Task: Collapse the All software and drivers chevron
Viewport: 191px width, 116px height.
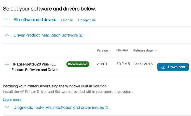Action: pyautogui.click(x=7, y=19)
